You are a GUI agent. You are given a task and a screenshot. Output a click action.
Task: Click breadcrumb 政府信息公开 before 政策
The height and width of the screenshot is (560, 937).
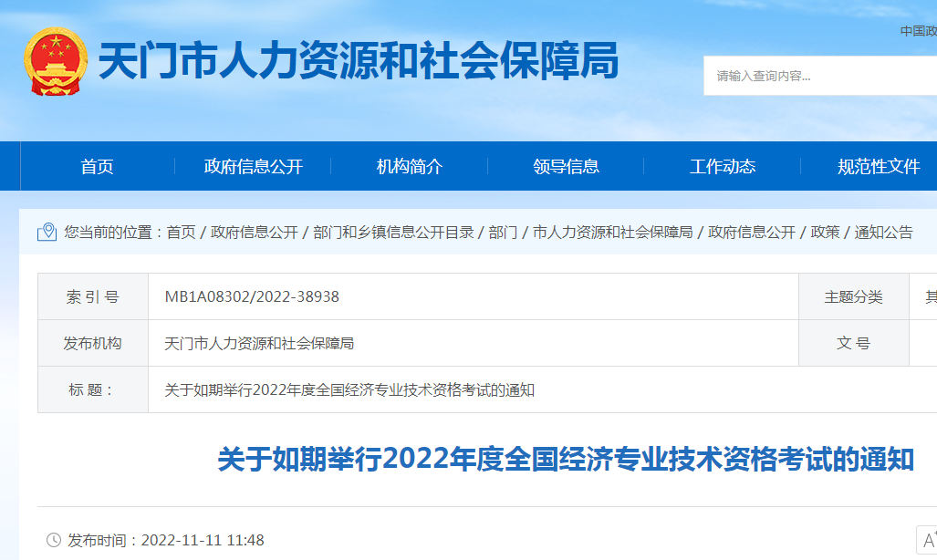click(x=752, y=232)
